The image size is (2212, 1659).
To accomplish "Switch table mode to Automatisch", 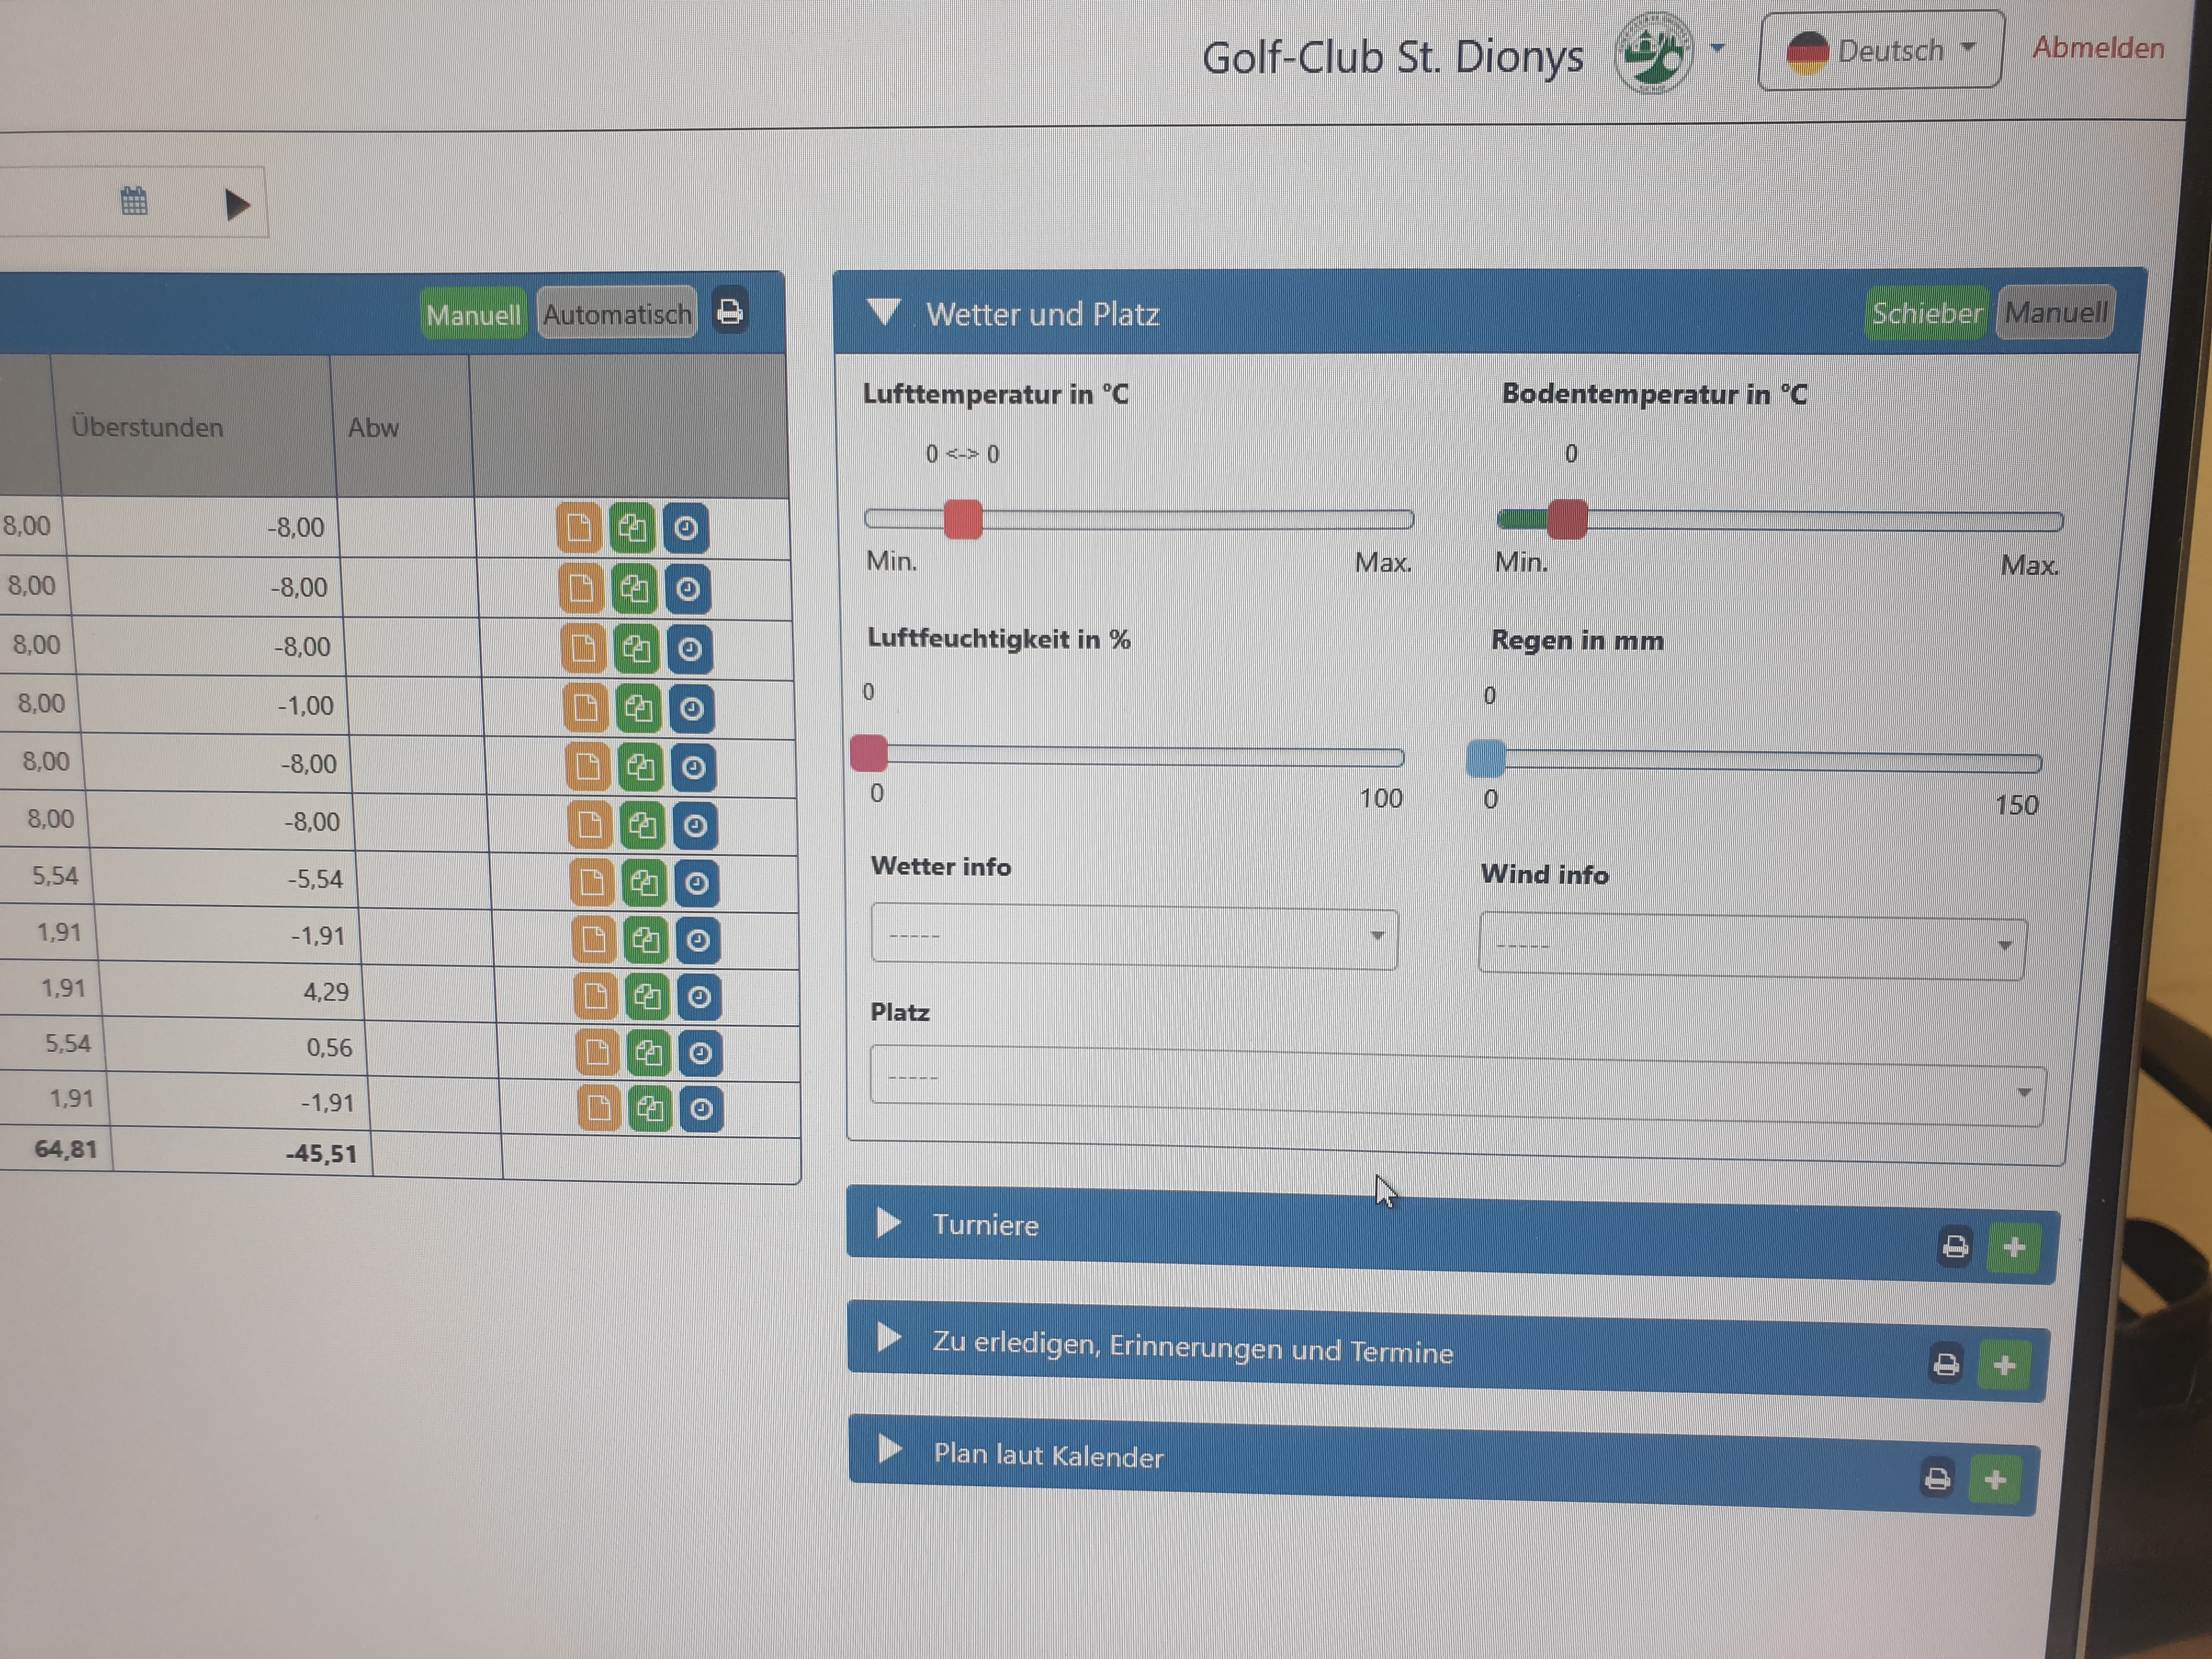I will pyautogui.click(x=617, y=314).
